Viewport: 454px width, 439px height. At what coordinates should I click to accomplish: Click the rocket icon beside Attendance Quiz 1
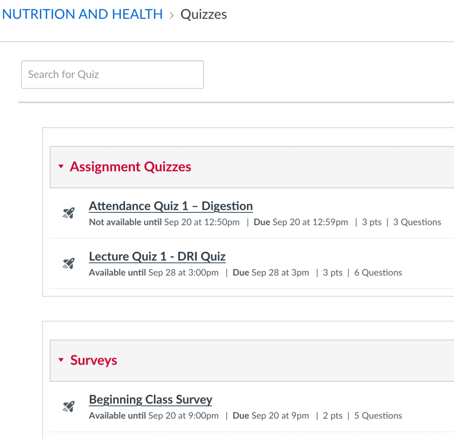click(68, 213)
